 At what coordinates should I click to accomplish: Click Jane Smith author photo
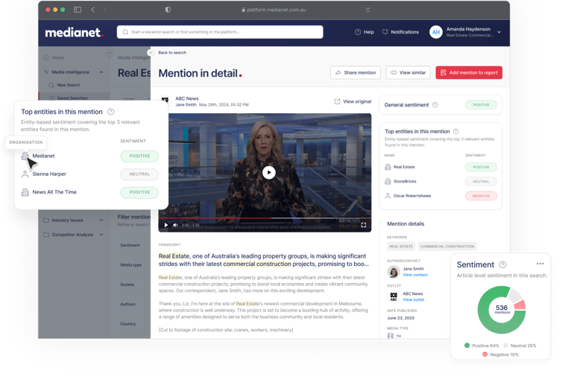(x=393, y=272)
